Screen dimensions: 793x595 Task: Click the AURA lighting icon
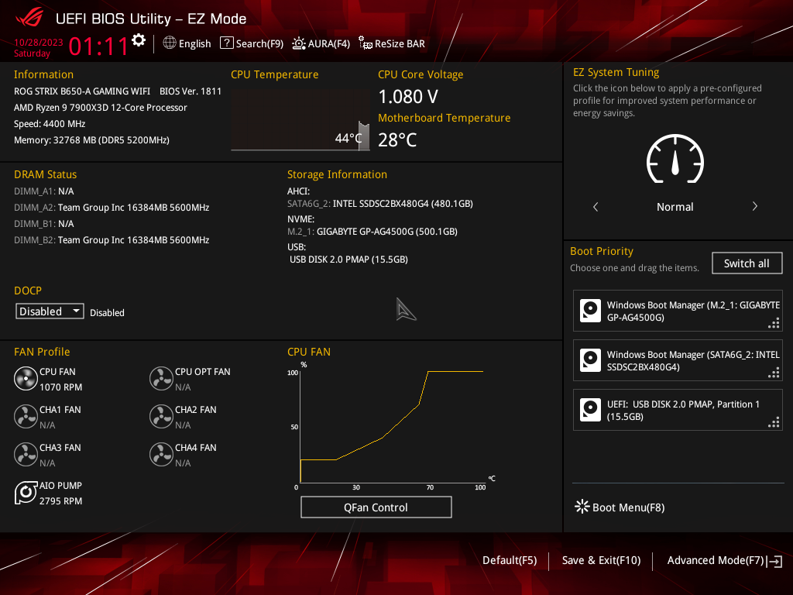[x=298, y=43]
